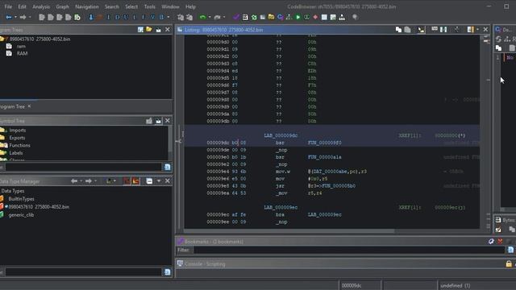Open the Navigation menu
Screen dimensions: 516x290
(x=86, y=6)
